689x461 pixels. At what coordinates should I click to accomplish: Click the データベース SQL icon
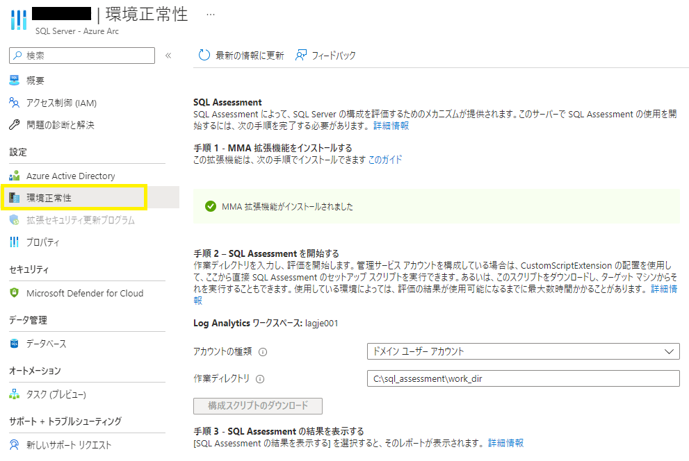tap(15, 344)
